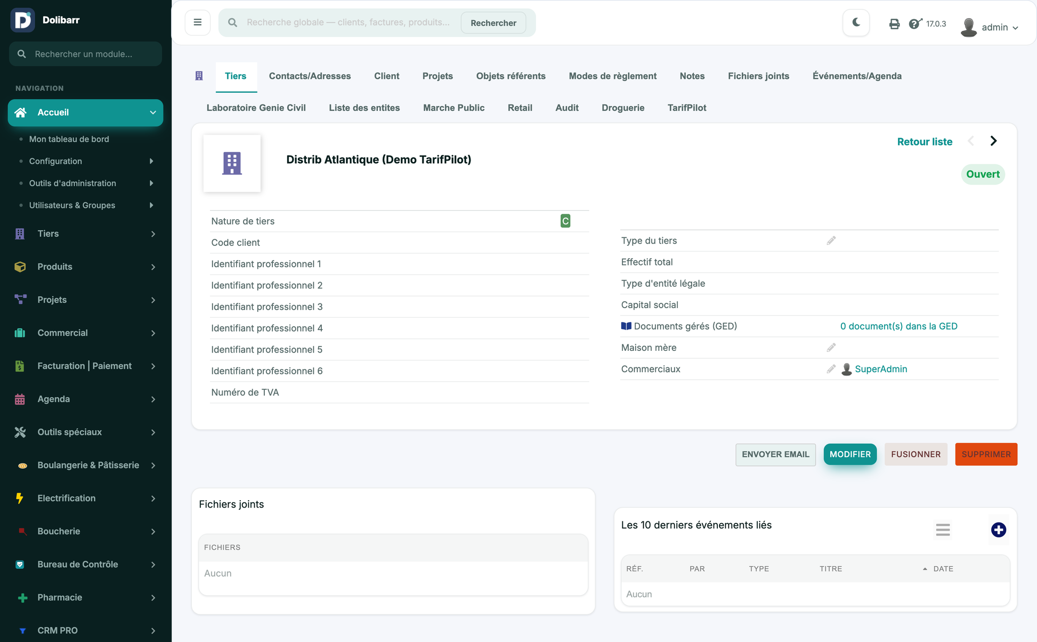Open the Modes de règlement tab

point(612,76)
